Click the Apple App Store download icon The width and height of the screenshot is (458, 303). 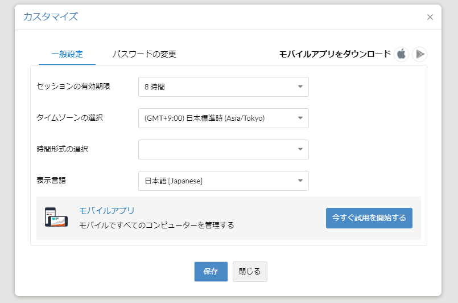[x=401, y=54]
